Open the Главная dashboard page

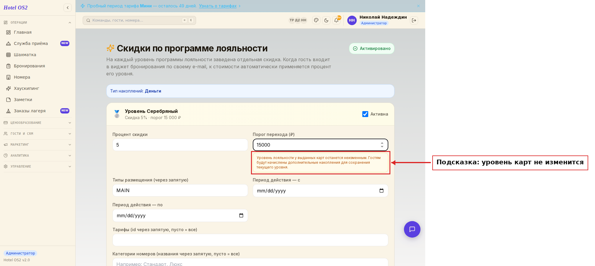[38, 32]
